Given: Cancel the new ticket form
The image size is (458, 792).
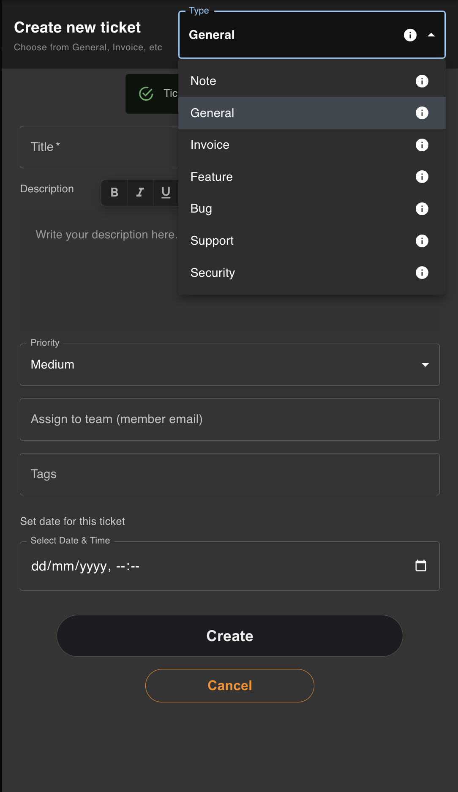Looking at the screenshot, I should pyautogui.click(x=230, y=685).
